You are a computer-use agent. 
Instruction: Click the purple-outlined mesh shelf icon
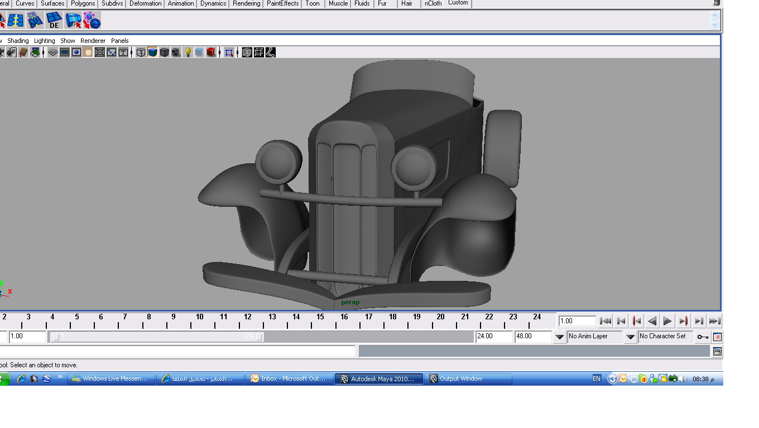pos(35,21)
